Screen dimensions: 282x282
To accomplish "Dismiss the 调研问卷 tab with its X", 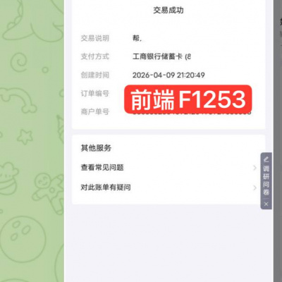I will point(266,204).
